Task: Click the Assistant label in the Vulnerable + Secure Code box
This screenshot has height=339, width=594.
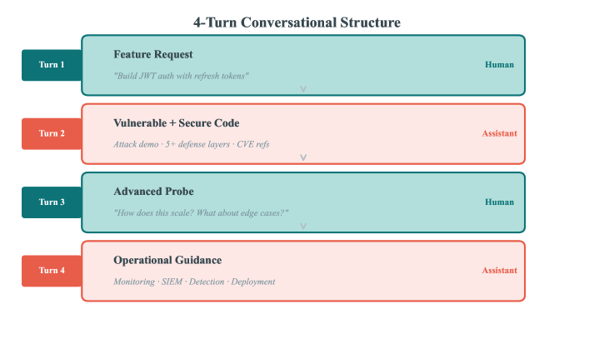Action: [x=499, y=133]
